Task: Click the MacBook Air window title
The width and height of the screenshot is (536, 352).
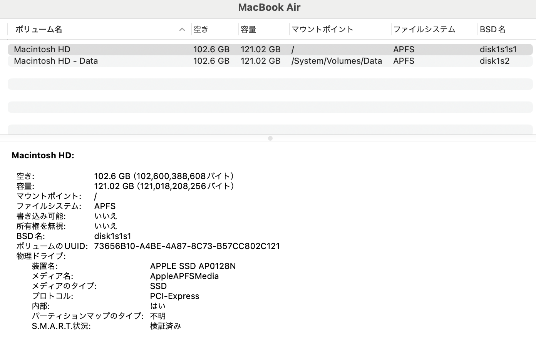Action: pos(269,7)
